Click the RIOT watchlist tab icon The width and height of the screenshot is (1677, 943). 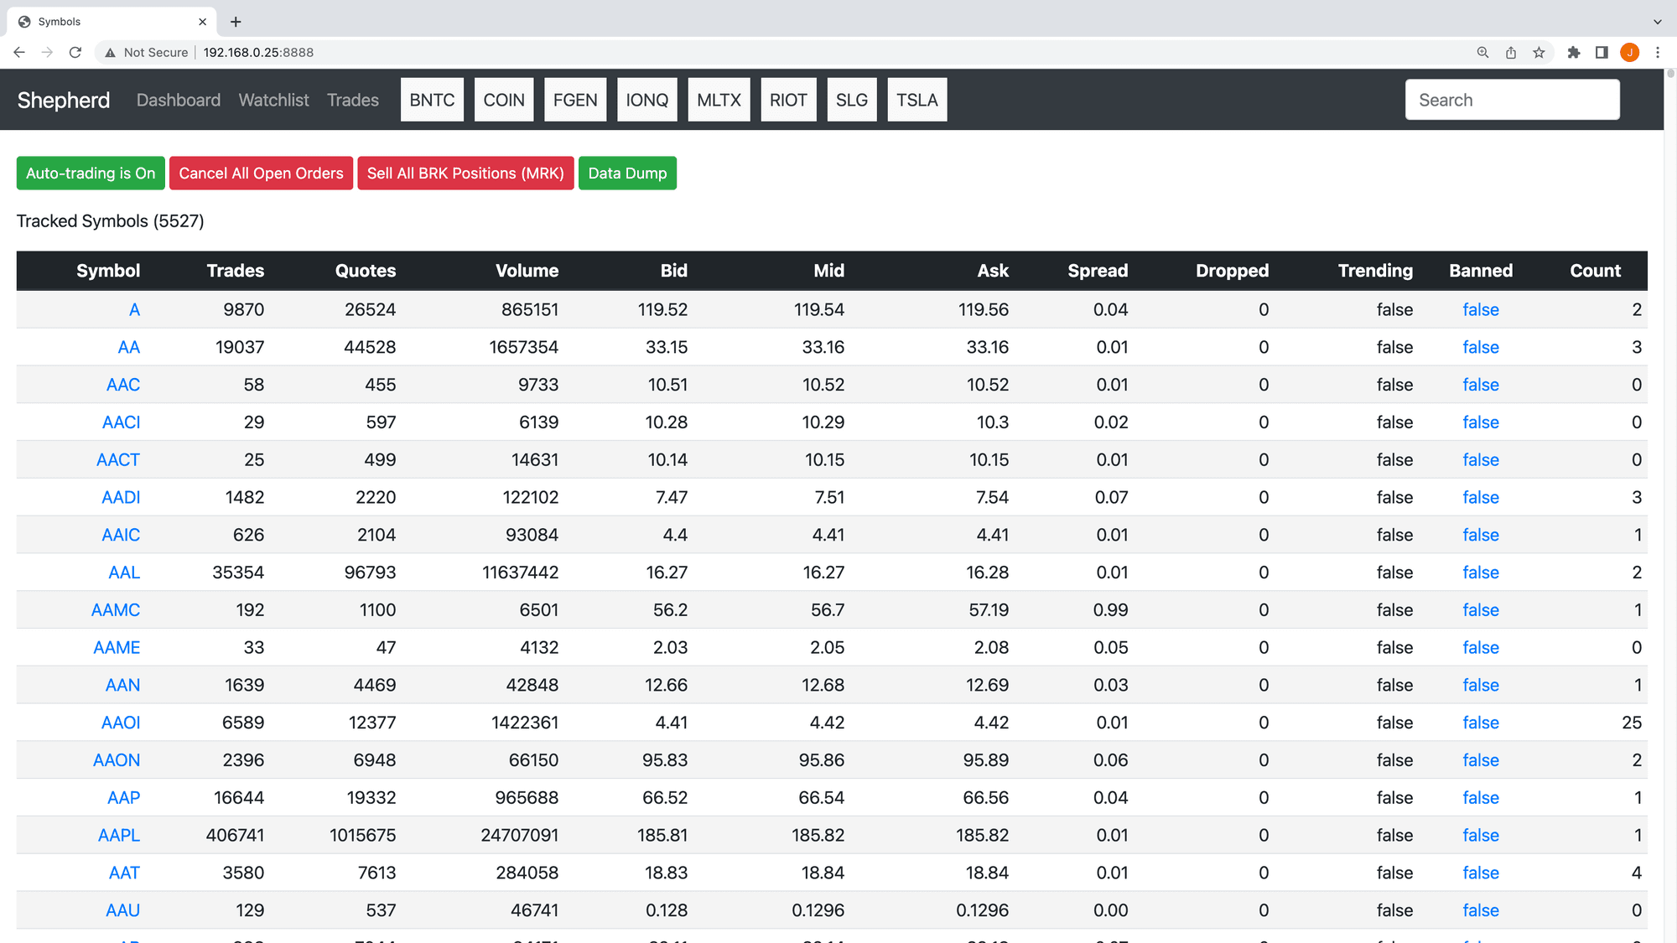[789, 99]
